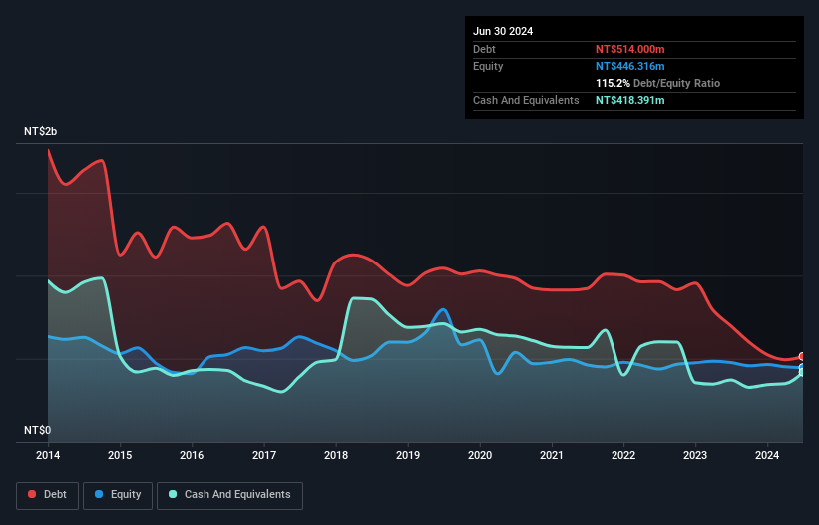This screenshot has width=819, height=525.
Task: Toggle the Debt series legend button
Action: click(x=47, y=495)
